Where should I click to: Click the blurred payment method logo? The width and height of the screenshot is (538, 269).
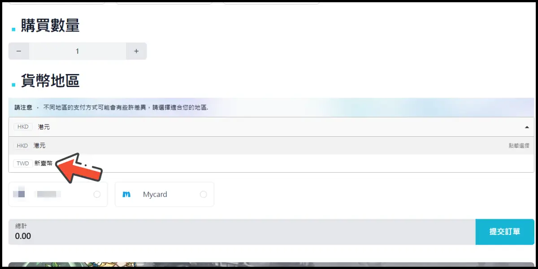pyautogui.click(x=19, y=194)
